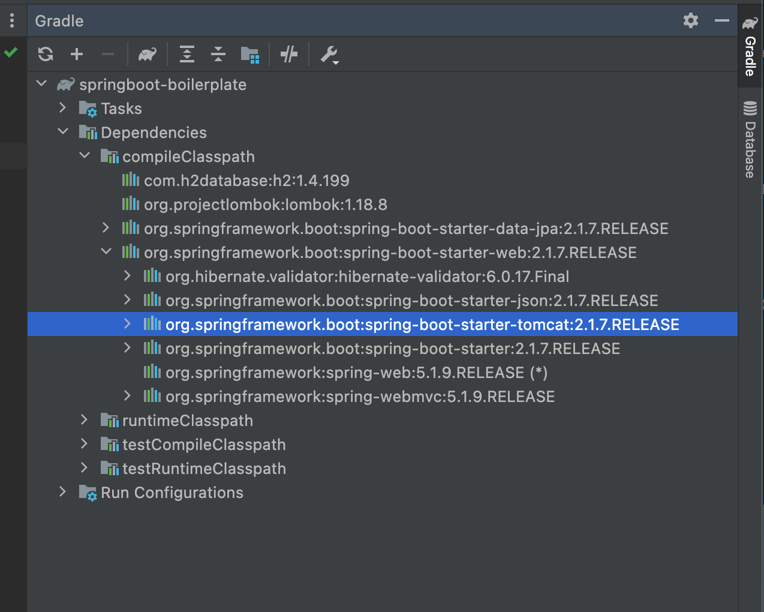Viewport: 764px width, 612px height.
Task: Click spring-webmvc library icon
Action: 152,396
